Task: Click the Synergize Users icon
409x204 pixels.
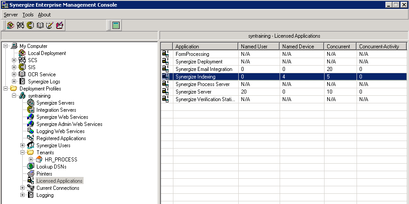Action: coord(31,145)
